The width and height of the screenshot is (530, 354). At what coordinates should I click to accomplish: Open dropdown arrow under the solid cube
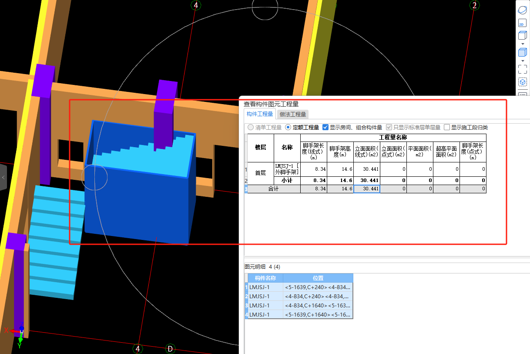[523, 61]
